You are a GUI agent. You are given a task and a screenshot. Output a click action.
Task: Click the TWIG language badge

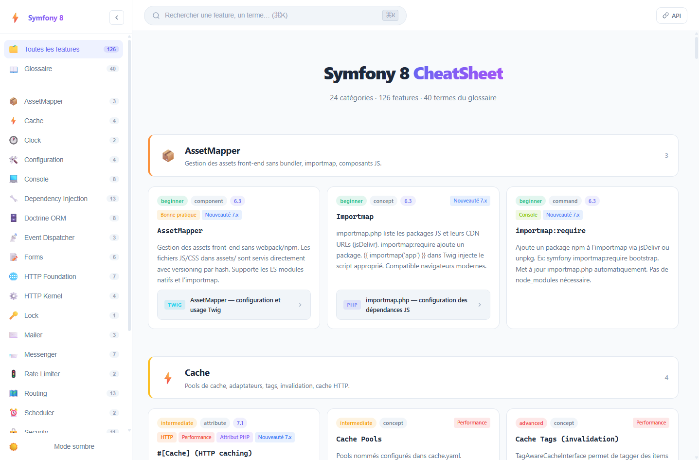coord(175,305)
